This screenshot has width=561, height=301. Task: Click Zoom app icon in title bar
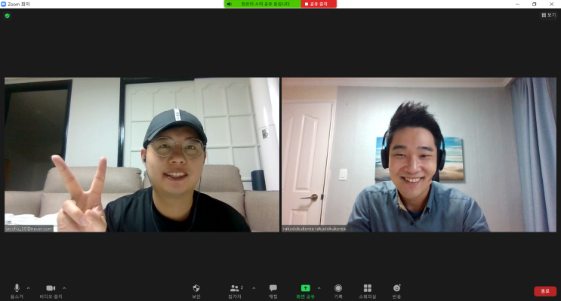tap(4, 4)
